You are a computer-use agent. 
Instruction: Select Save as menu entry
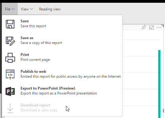coord(62,40)
